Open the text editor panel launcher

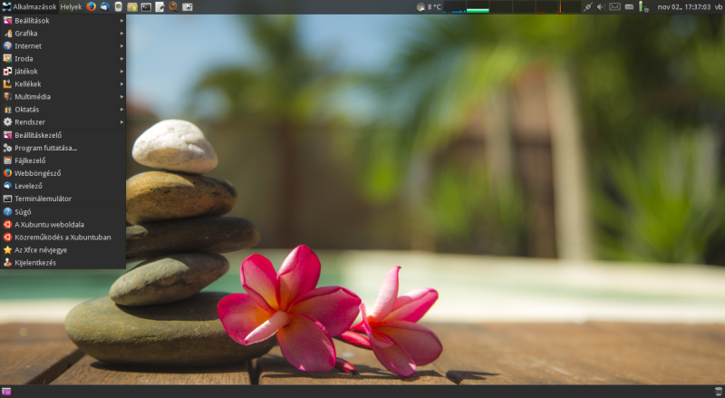[x=159, y=7]
